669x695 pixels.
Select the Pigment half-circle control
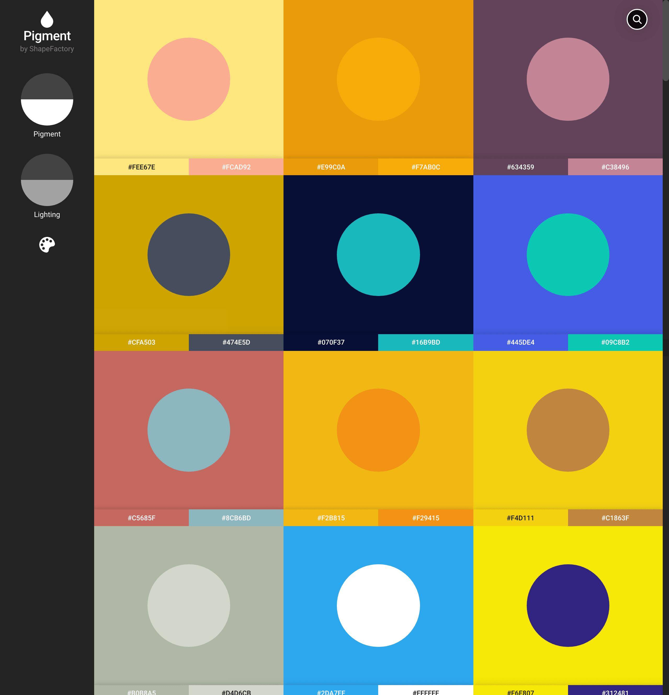47,99
